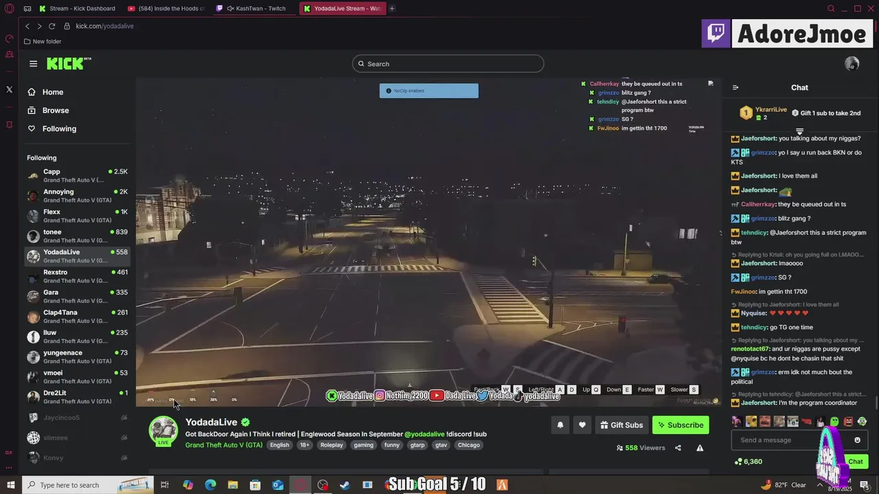
Task: Expand the gift leaderboard chevron
Action: (x=799, y=130)
